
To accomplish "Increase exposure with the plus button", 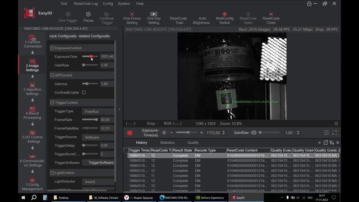I will tap(201, 132).
